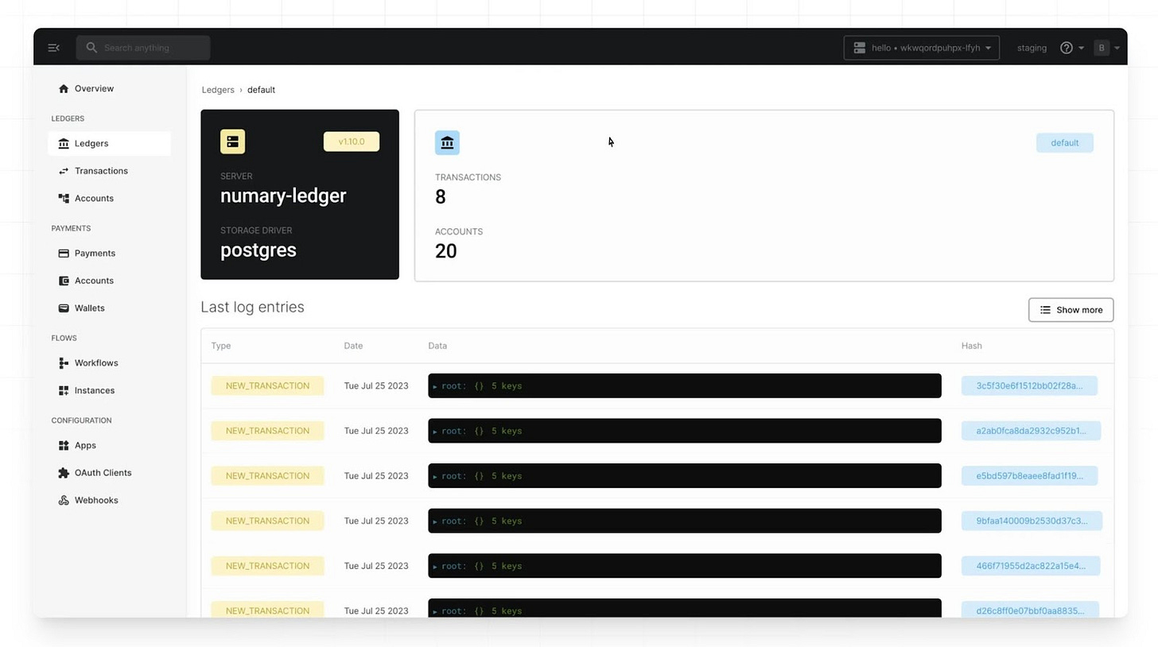Open the hello stack selector dropdown
1158x647 pixels.
click(921, 48)
